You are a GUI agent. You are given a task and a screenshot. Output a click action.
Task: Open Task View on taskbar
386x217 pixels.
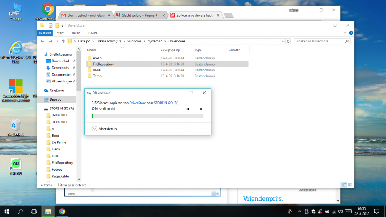click(x=34, y=211)
